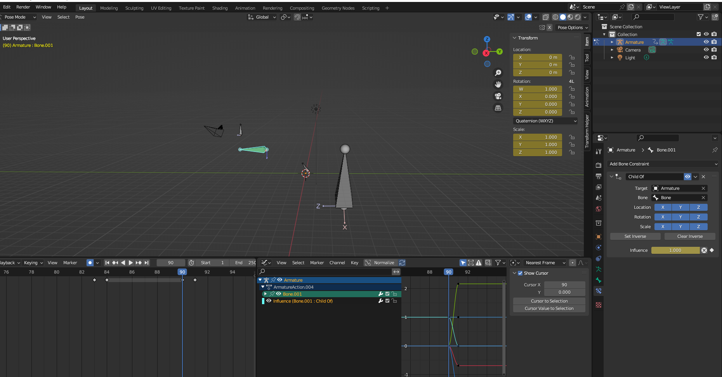Open the graph editor Channel menu

click(x=337, y=263)
